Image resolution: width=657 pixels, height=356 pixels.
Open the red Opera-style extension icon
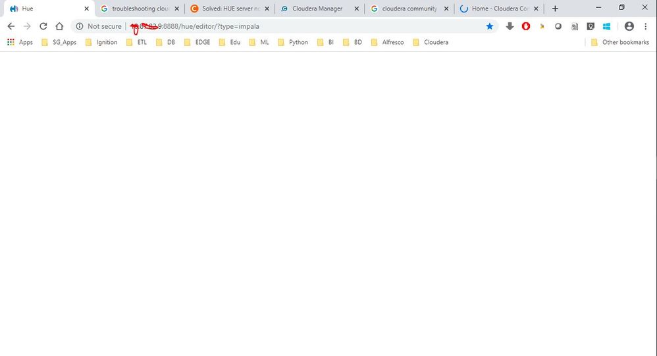tap(526, 26)
